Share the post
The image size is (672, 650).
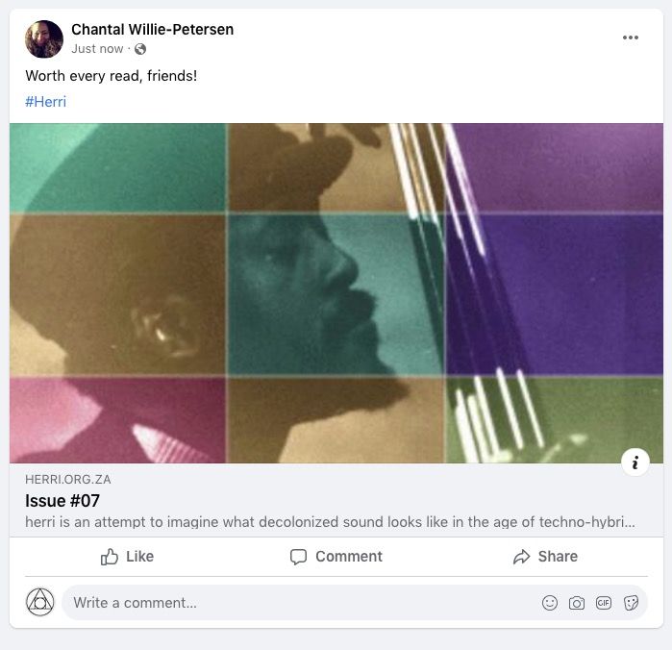tap(545, 557)
